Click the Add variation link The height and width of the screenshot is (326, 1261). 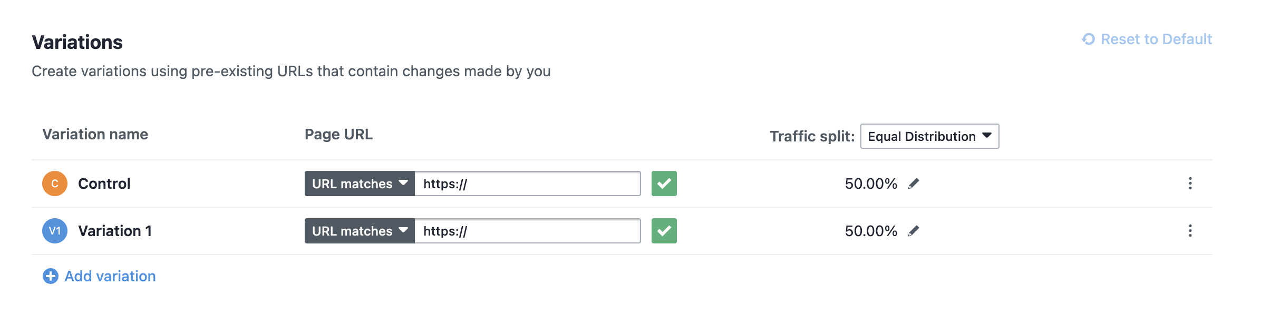(110, 276)
